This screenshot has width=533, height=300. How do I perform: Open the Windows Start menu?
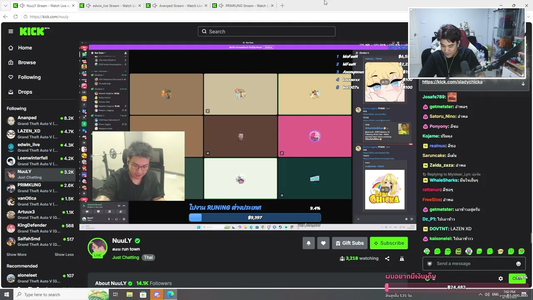pos(6,295)
